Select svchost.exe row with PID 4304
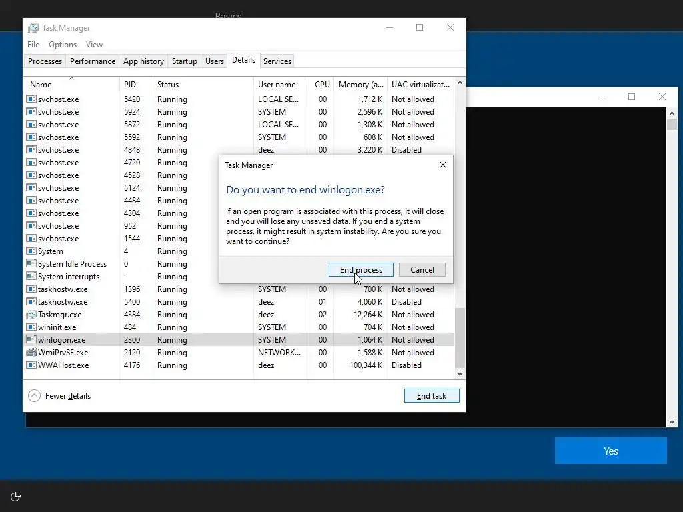This screenshot has height=512, width=683. click(122, 213)
